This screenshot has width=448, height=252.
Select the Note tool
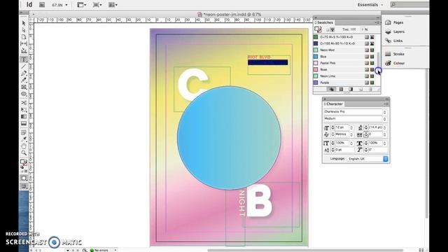24,132
